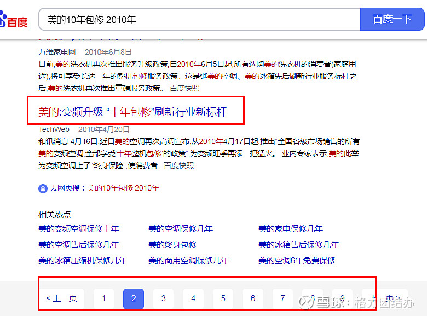Open related topic 美的冰箱售后保修几年

pos(299,245)
